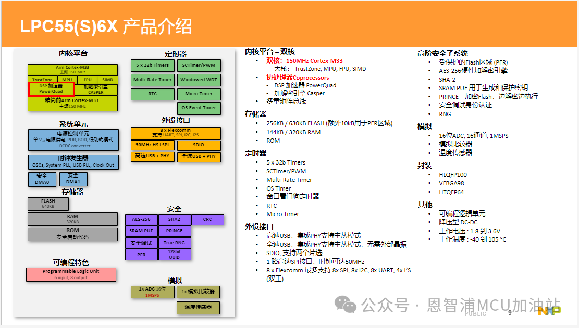
Task: Select the Programmable Logic Unit block
Action: tap(71, 274)
